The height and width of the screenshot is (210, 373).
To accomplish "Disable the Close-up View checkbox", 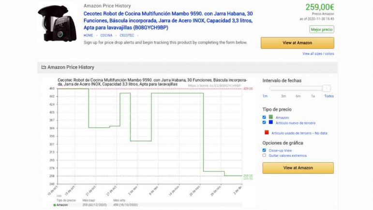I will pos(264,150).
